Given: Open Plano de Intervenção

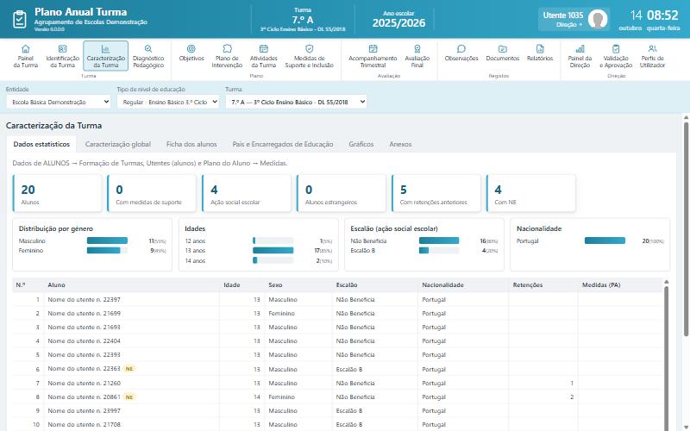Looking at the screenshot, I should [x=227, y=56].
